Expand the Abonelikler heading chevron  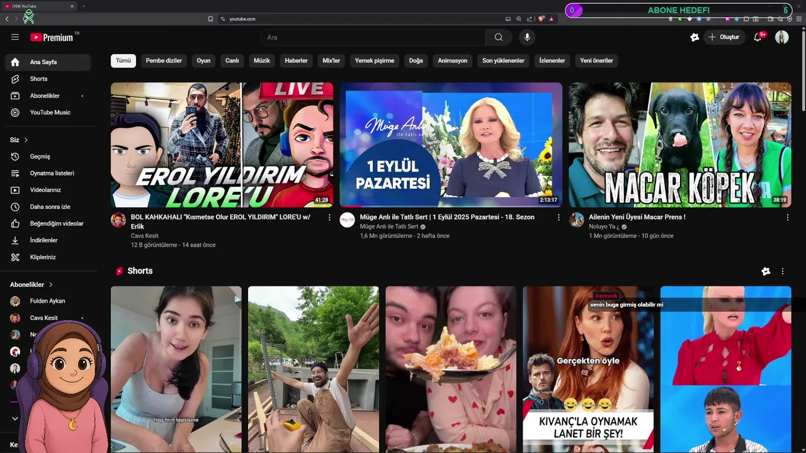pos(51,284)
